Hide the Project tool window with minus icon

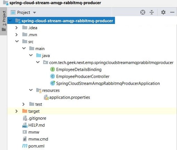[172, 12]
